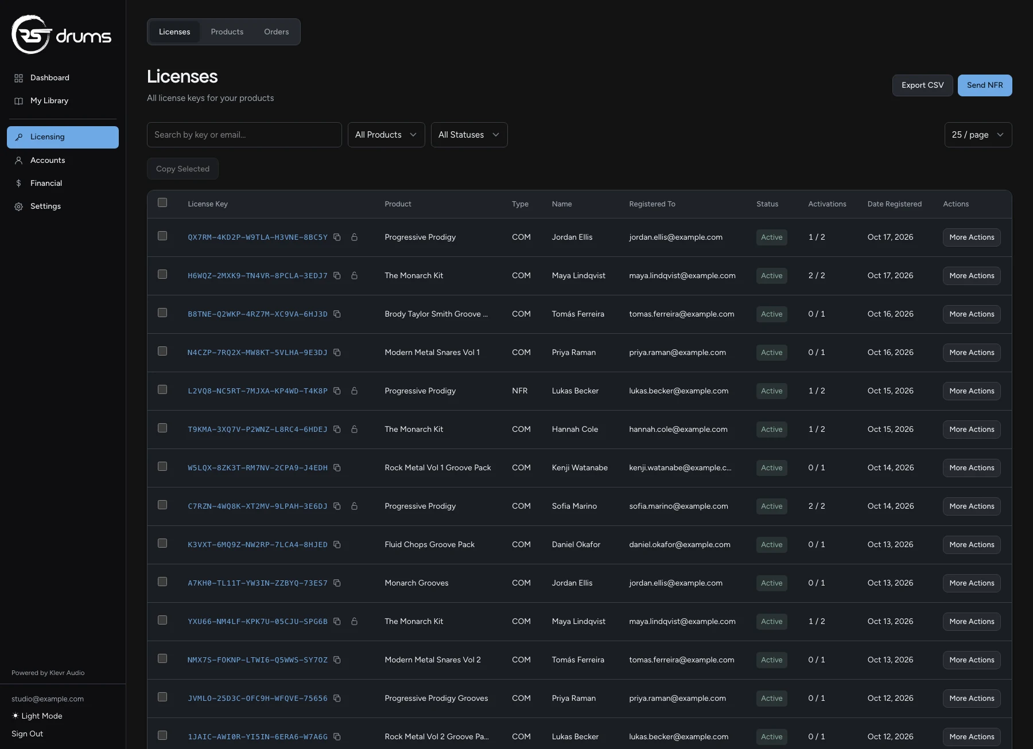This screenshot has height=749, width=1033.
Task: Click Sign Out
Action: click(x=27, y=734)
